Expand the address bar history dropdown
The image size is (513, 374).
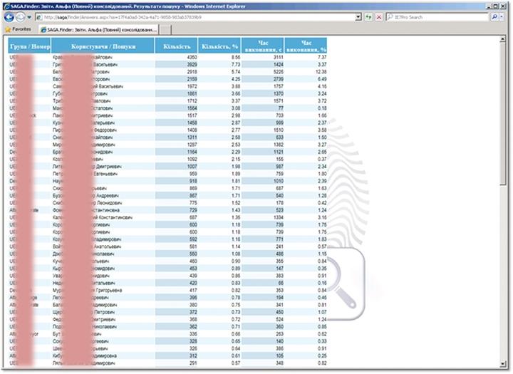(x=358, y=16)
